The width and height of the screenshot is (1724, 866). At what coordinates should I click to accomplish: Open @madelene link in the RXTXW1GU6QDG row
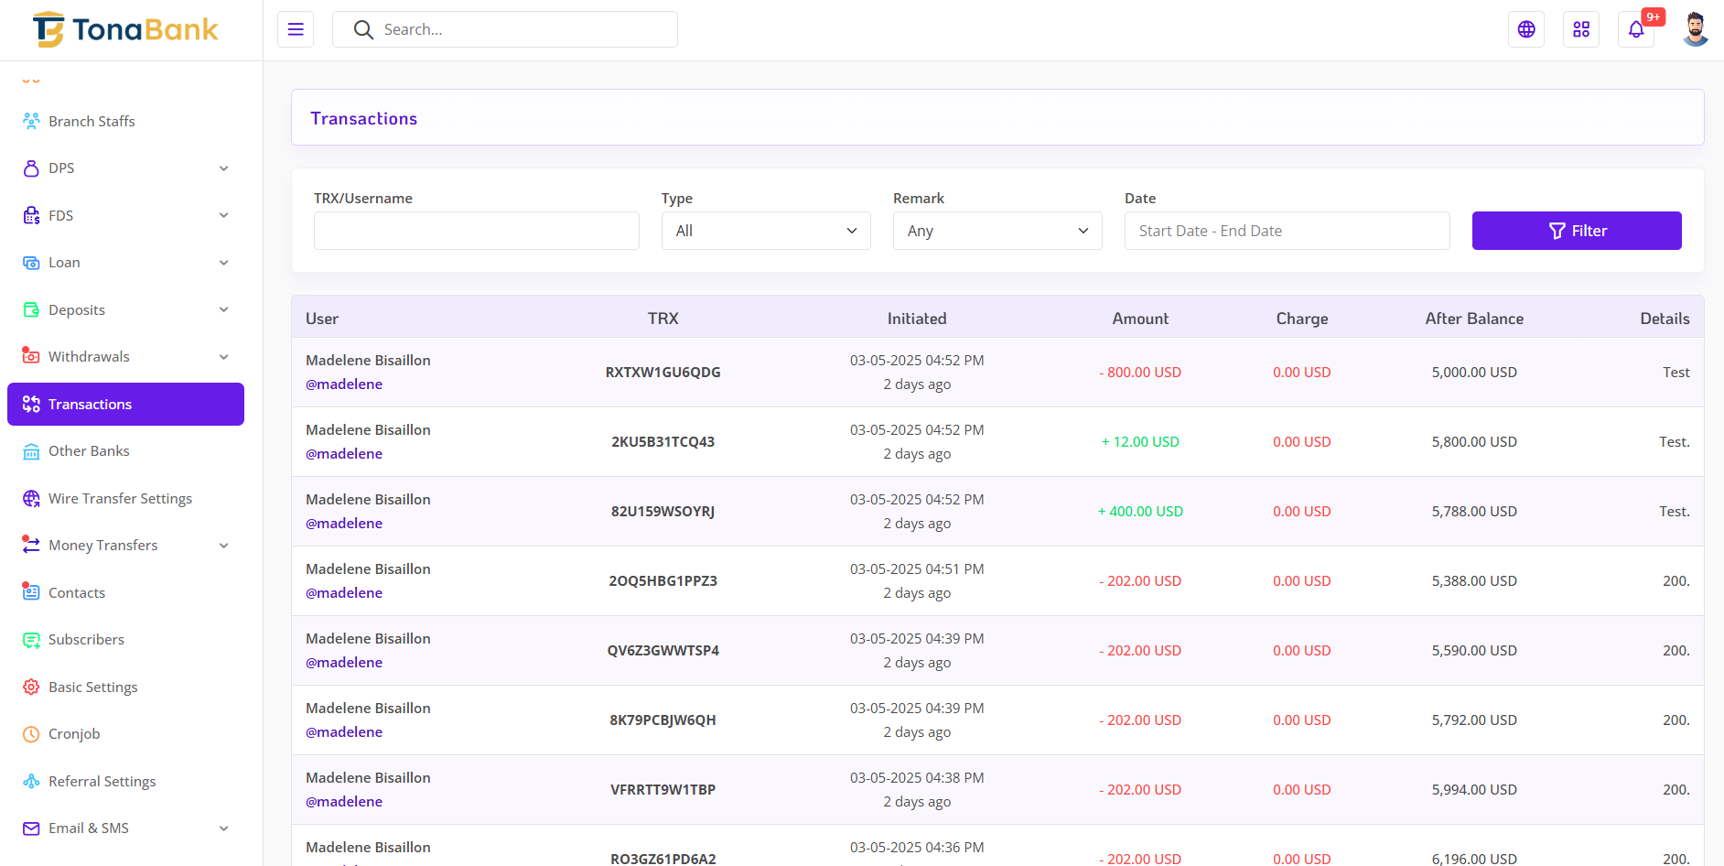click(344, 384)
